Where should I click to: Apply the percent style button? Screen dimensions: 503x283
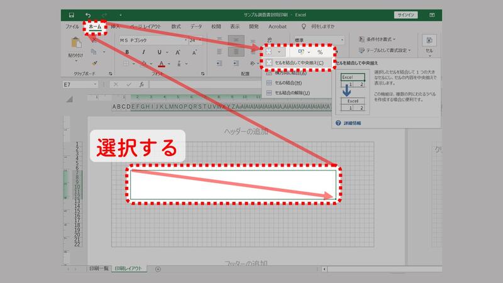click(x=320, y=52)
